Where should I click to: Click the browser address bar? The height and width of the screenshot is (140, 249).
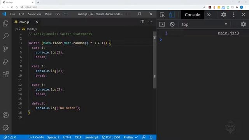coord(111,7)
